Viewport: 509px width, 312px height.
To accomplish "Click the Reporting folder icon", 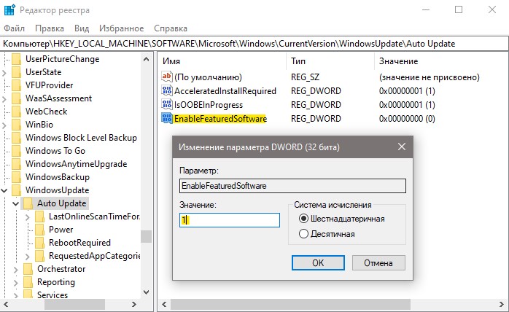I will 28,282.
